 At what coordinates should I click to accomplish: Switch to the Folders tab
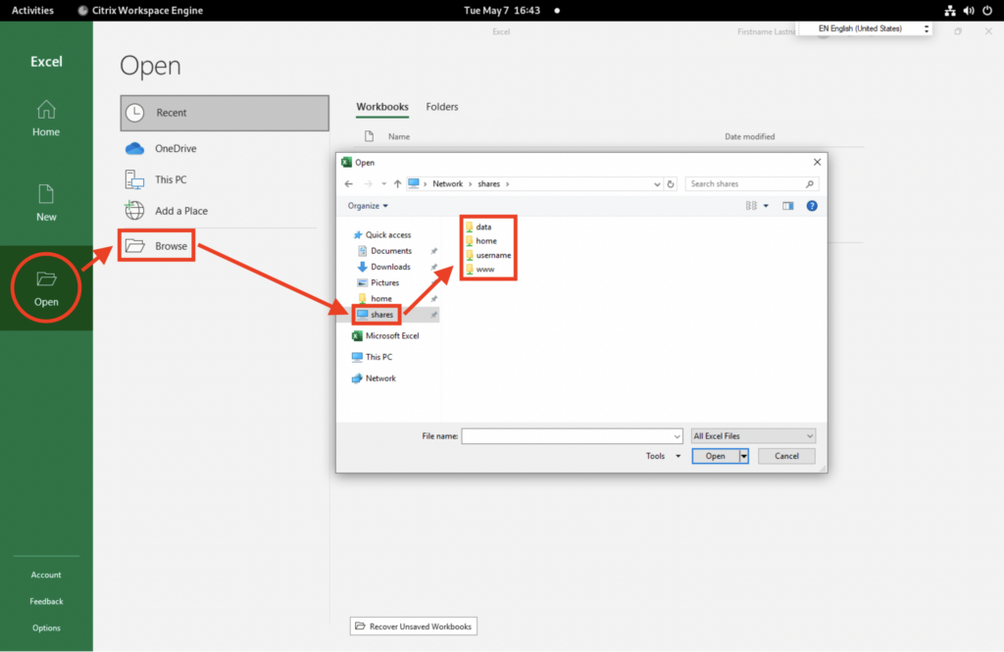click(x=442, y=107)
